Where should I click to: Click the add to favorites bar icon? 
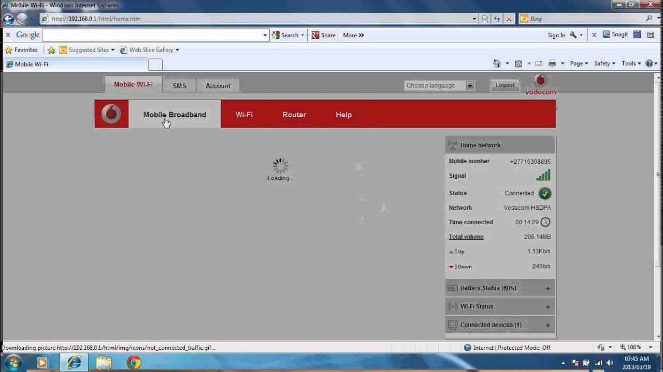coord(51,50)
